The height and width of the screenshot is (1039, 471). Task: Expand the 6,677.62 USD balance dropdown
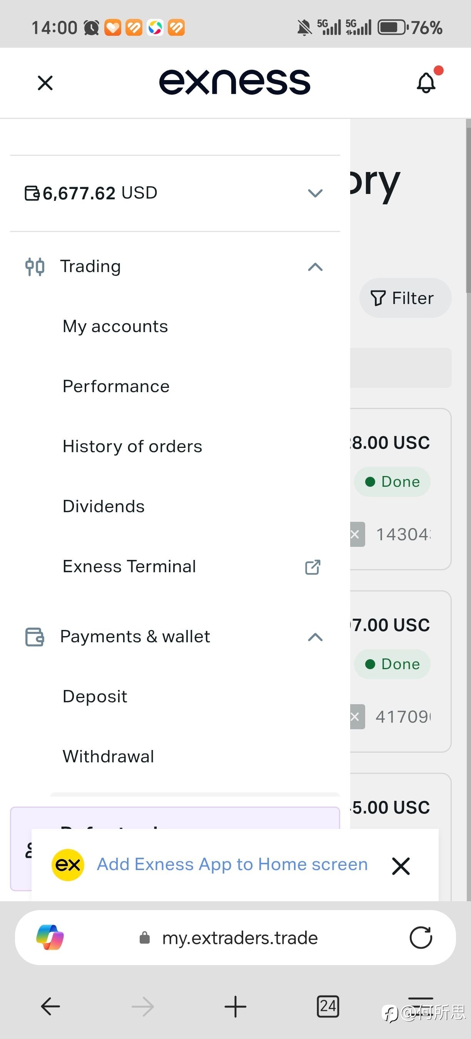click(x=315, y=193)
